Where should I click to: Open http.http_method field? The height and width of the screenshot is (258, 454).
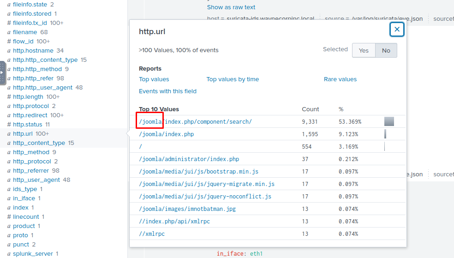(37, 69)
